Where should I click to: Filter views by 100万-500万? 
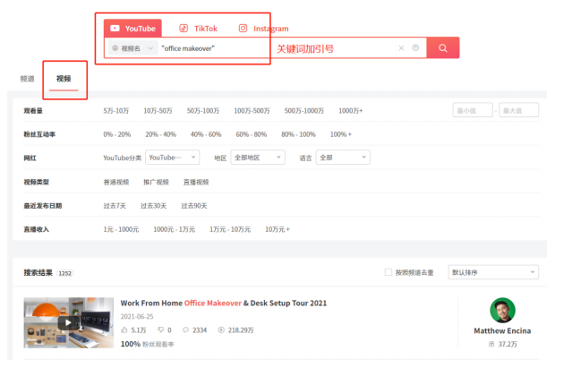pos(252,110)
